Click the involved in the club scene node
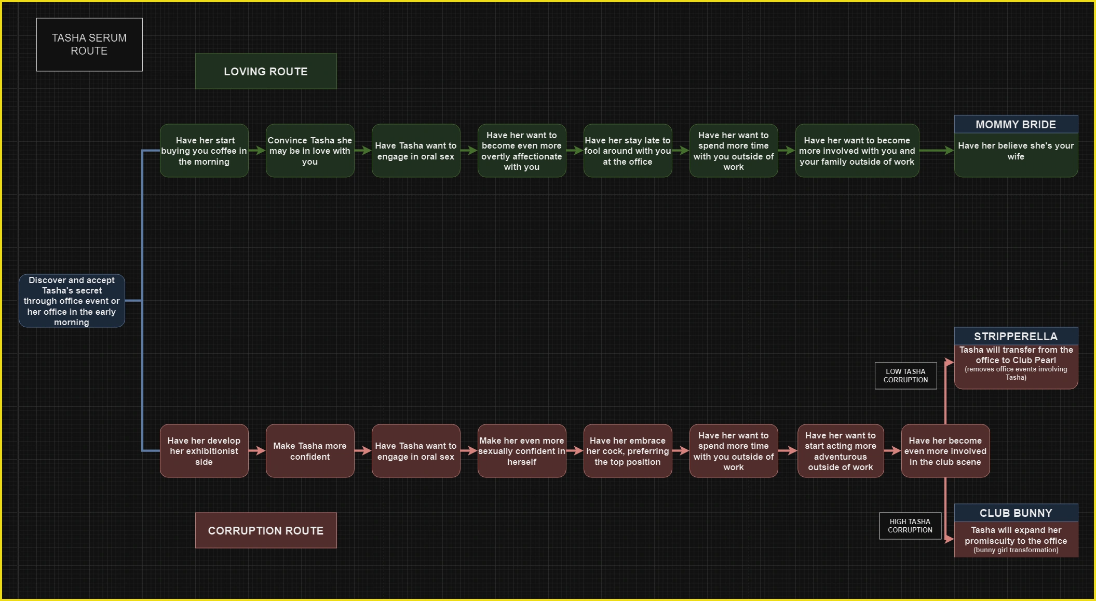The width and height of the screenshot is (1096, 601). tap(945, 451)
